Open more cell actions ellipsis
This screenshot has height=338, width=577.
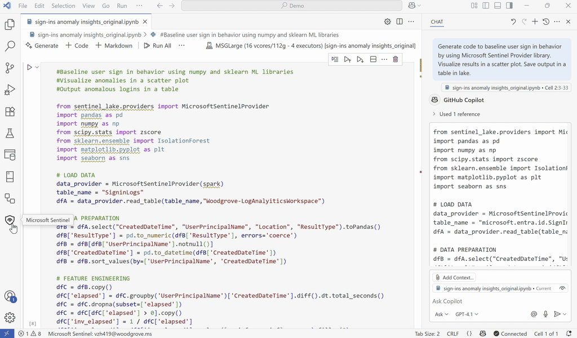click(384, 59)
